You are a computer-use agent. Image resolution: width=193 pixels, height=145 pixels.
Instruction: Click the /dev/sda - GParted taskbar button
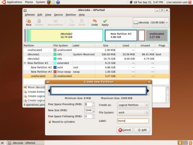click(x=25, y=143)
